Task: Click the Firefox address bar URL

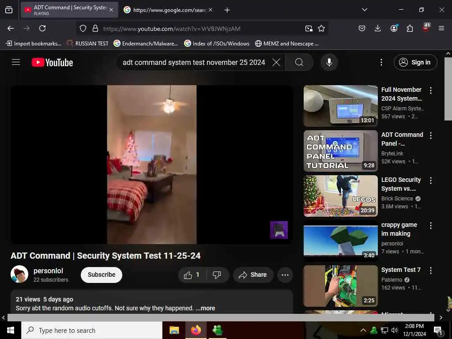Action: (x=172, y=29)
